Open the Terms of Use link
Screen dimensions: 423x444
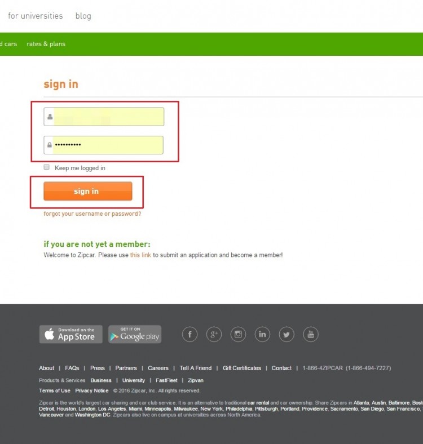tap(55, 390)
